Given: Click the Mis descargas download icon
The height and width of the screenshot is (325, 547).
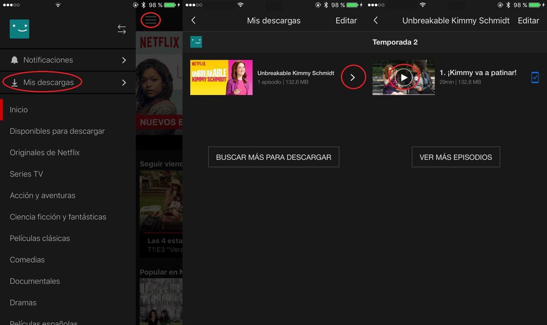Looking at the screenshot, I should (x=15, y=82).
